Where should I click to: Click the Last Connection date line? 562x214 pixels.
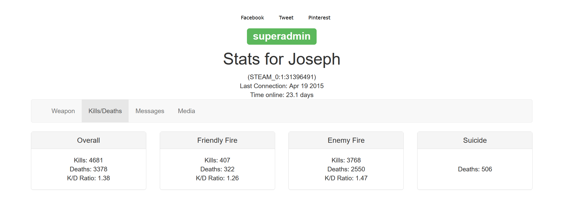[282, 86]
